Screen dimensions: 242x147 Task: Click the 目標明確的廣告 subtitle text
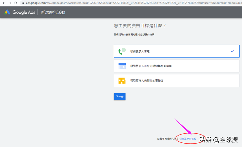pyautogui.click(x=134, y=35)
